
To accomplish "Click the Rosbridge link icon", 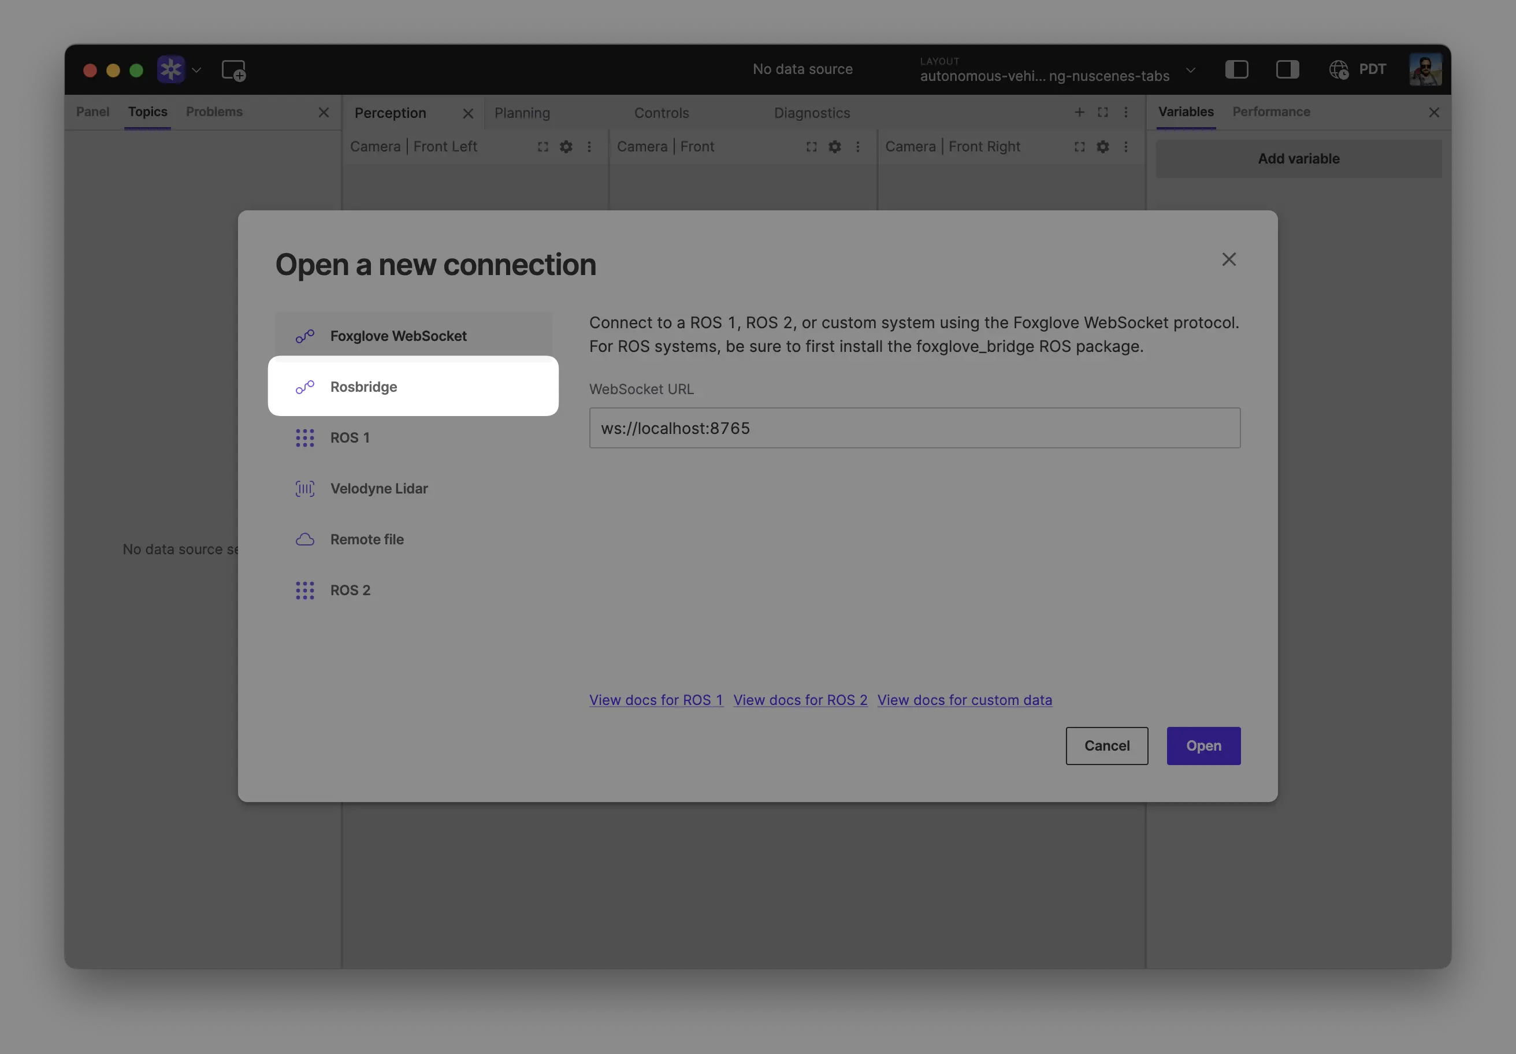I will tap(304, 387).
